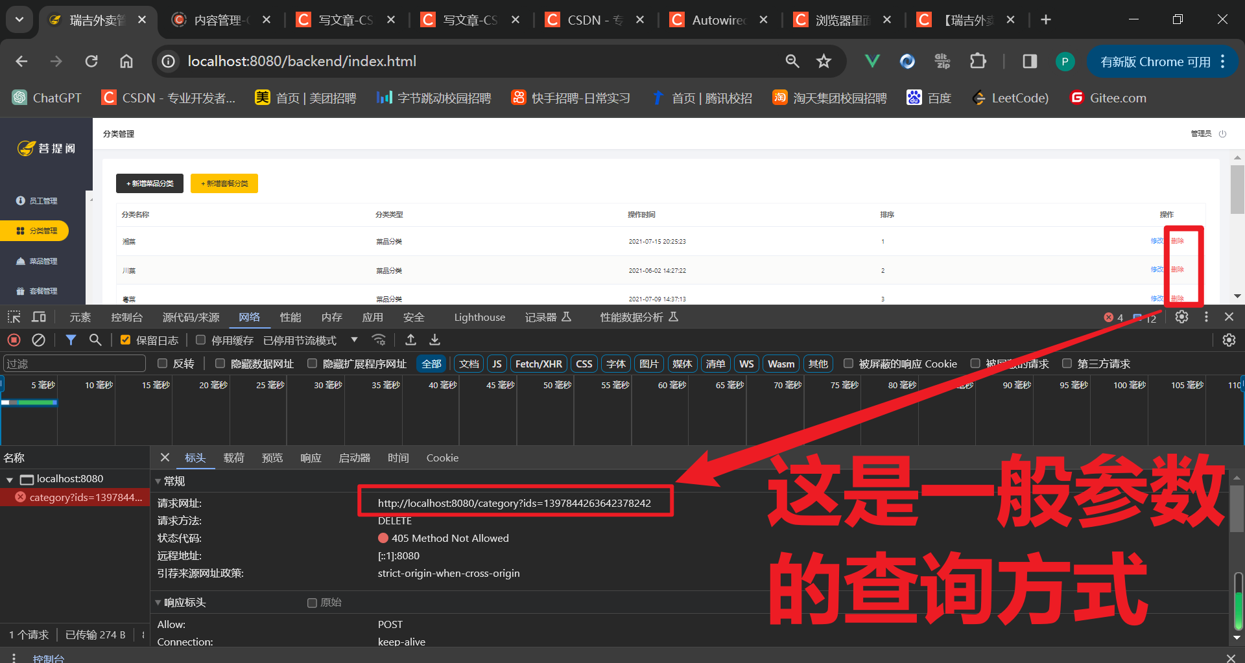
Task: Toggle the Disable cache checkbox
Action: [x=201, y=340]
